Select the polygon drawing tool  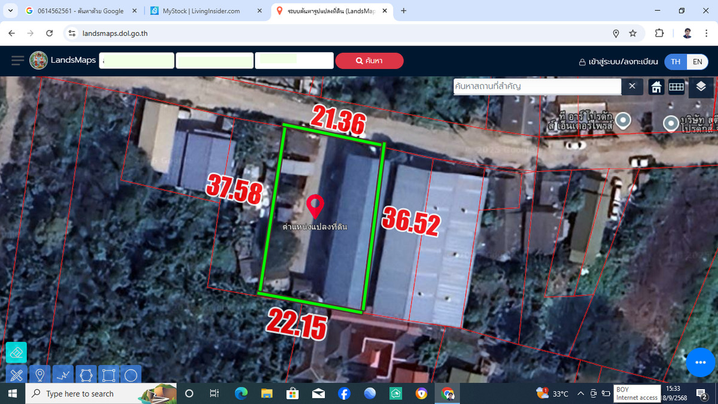pos(86,375)
